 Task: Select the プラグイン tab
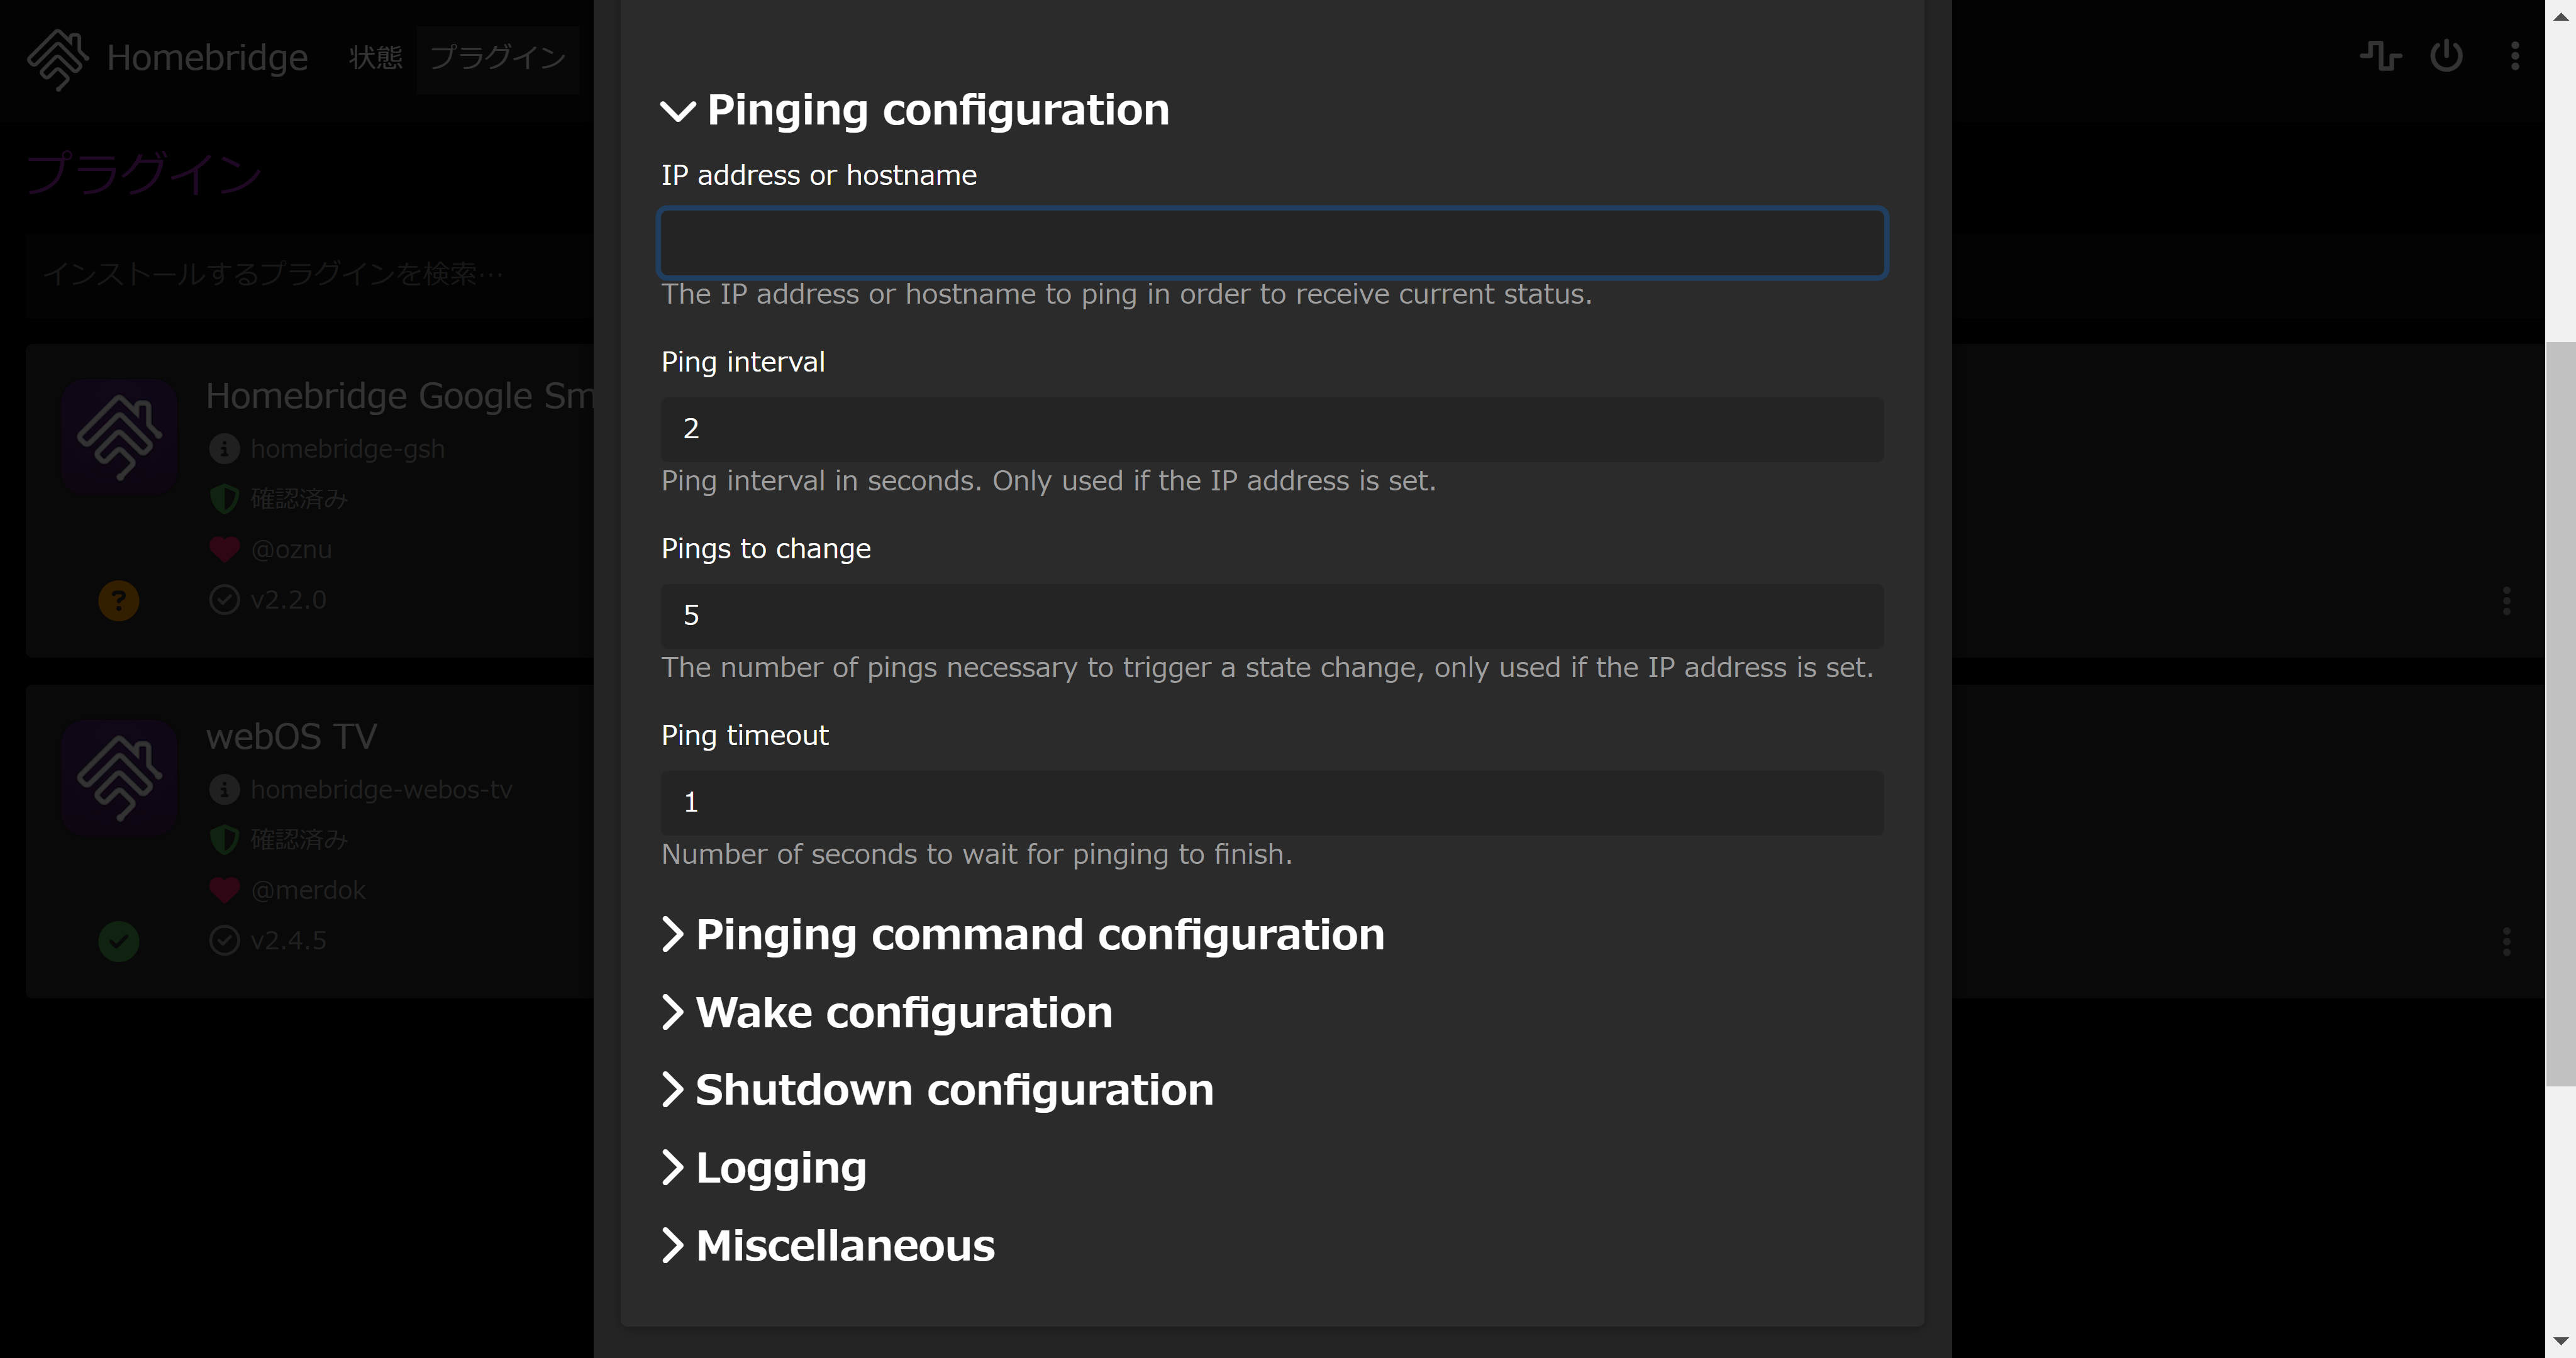[x=498, y=58]
